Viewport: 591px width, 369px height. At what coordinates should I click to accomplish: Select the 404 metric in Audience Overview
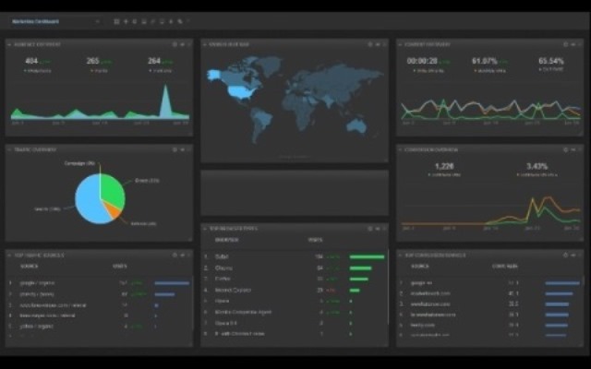pyautogui.click(x=31, y=61)
